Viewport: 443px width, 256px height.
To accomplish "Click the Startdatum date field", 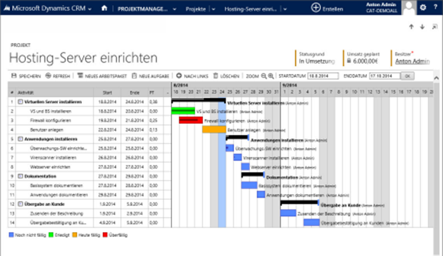I will [x=322, y=76].
